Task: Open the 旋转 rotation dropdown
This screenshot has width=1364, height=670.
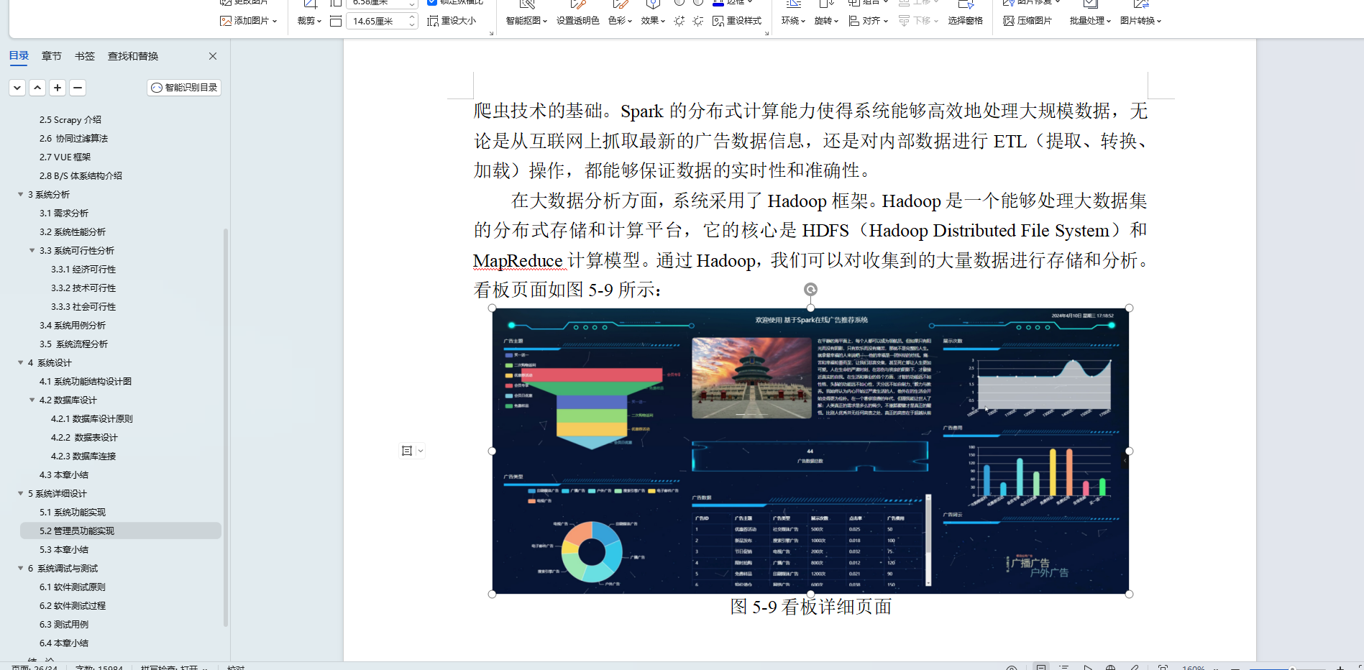Action: pyautogui.click(x=825, y=20)
